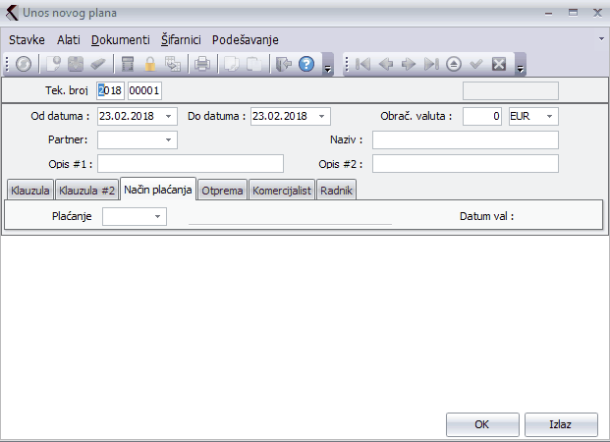
Task: Open the Do datuma date dropdown
Action: (323, 116)
